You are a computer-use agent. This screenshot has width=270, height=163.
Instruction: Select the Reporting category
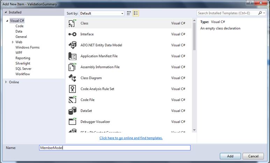click(x=23, y=58)
